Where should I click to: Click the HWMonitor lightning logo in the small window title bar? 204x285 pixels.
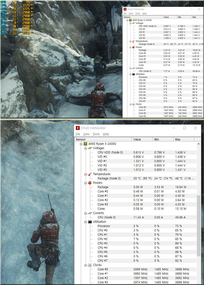(x=125, y=9)
